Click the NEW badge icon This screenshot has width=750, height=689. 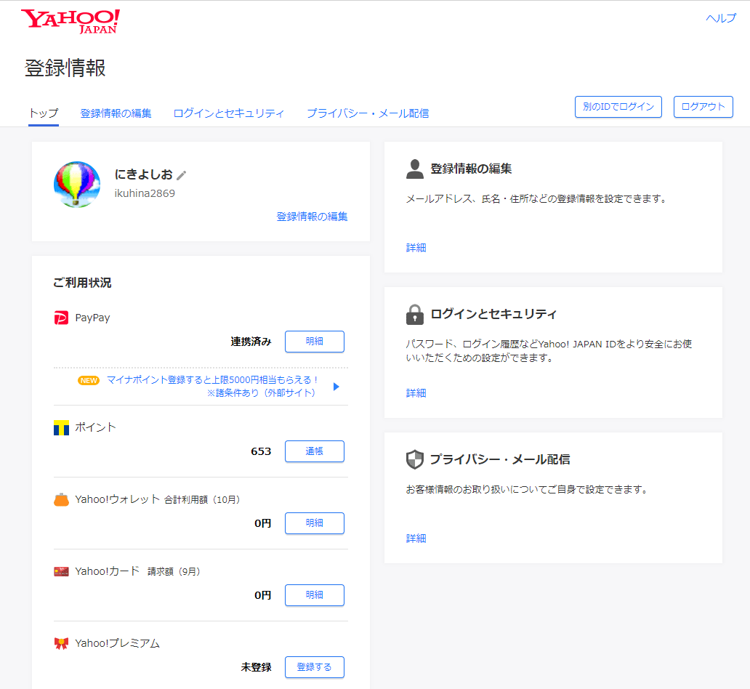pos(89,380)
